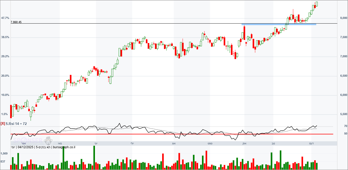Click the 20.0% percentage axis label
This screenshot has width=348, height=170.
(5, 76)
